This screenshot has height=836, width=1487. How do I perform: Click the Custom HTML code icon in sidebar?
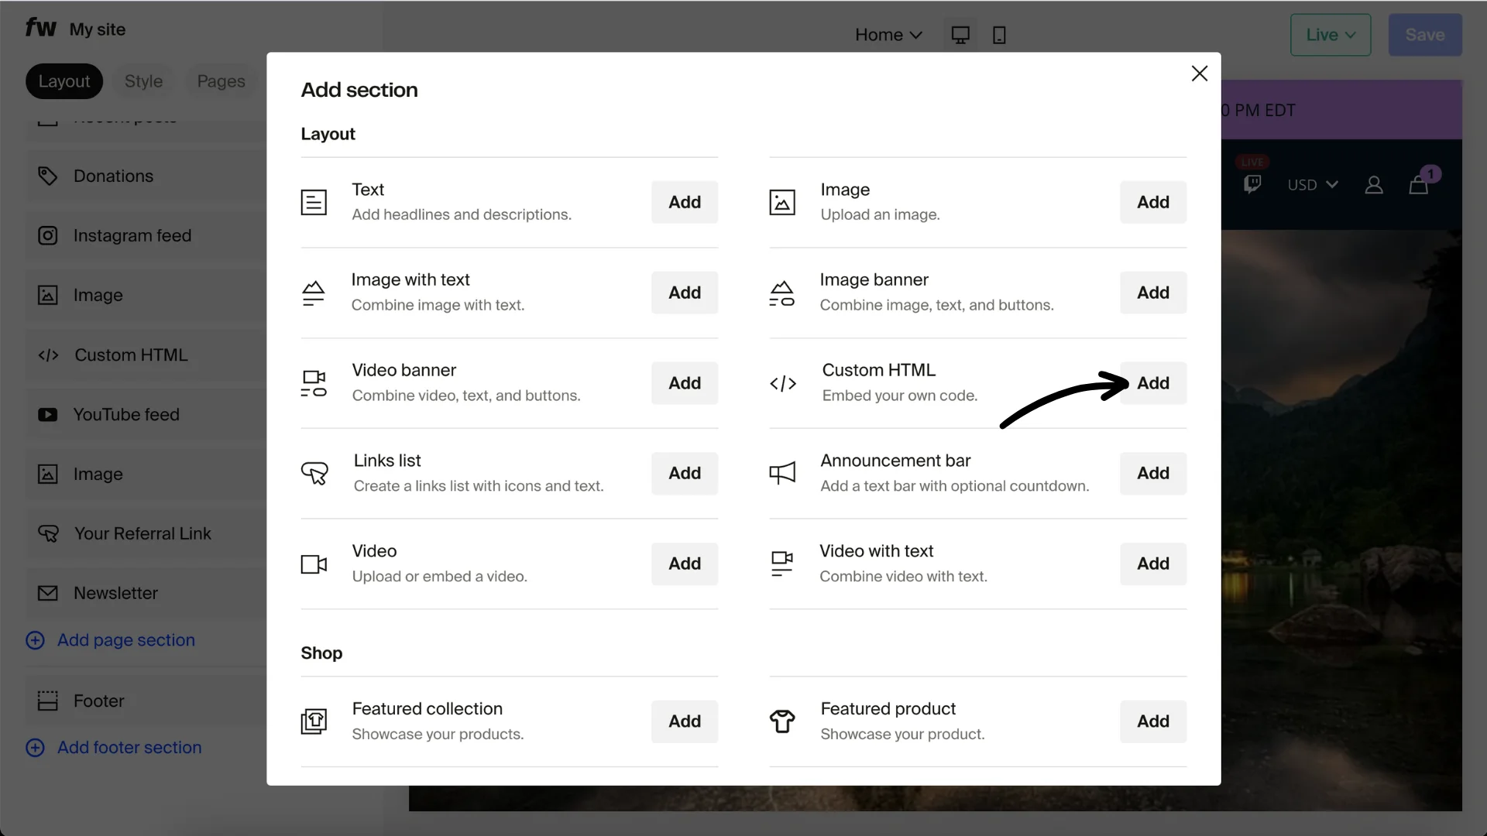[48, 355]
